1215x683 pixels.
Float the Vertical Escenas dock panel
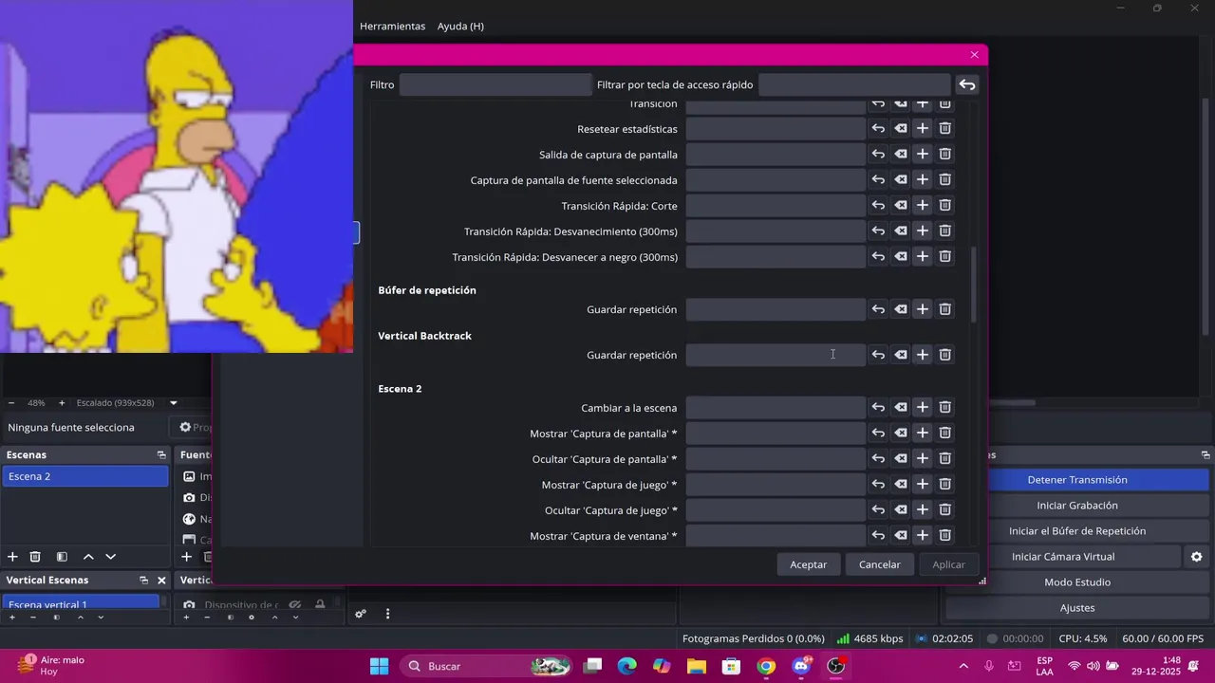(144, 581)
